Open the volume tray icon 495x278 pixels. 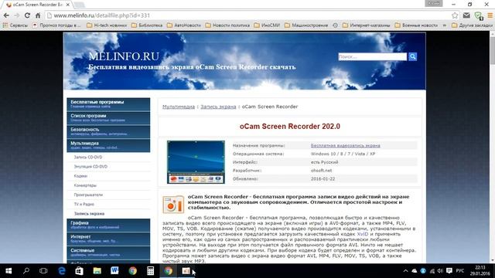tap(440, 271)
